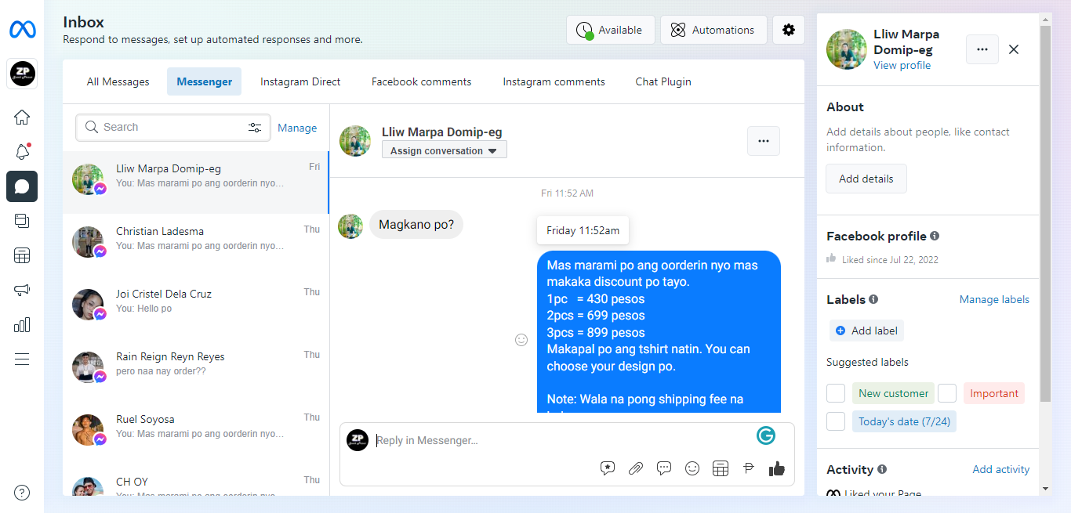Insert a saved reply icon
1071x513 pixels.
click(x=608, y=468)
